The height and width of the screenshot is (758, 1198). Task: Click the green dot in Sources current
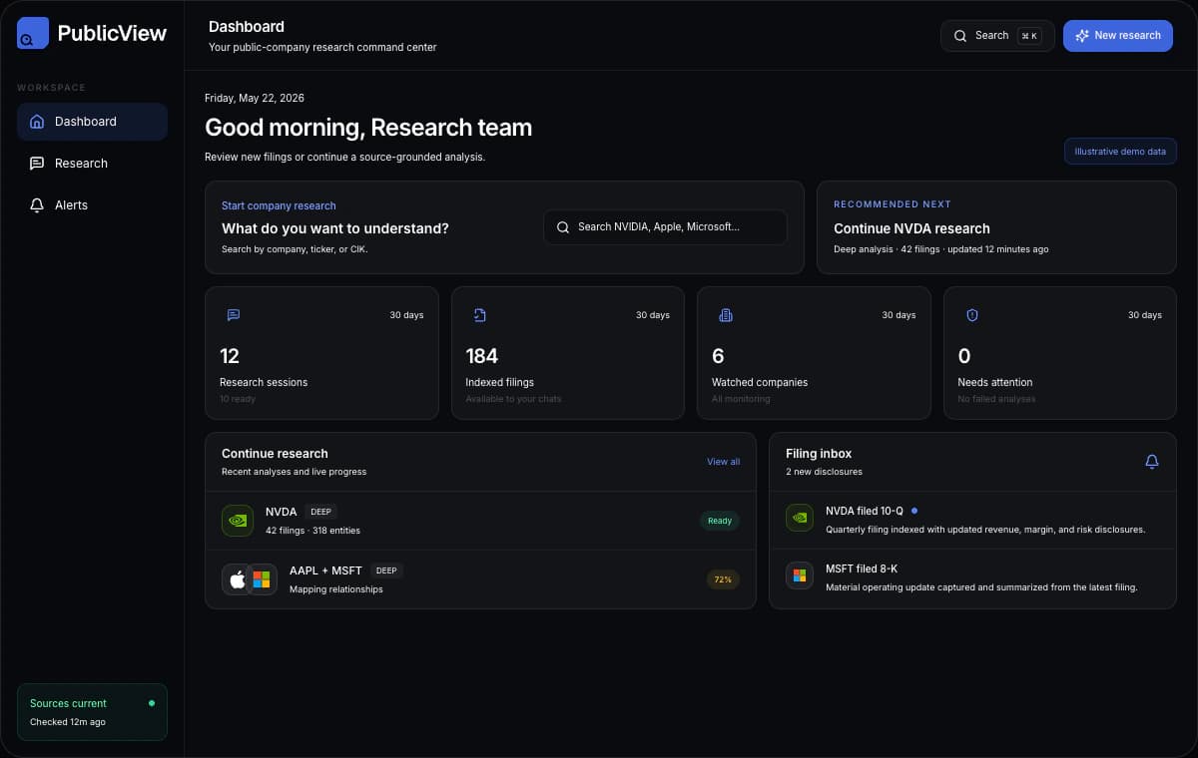[152, 703]
